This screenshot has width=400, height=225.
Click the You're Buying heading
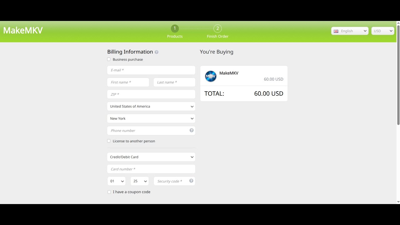click(x=217, y=52)
